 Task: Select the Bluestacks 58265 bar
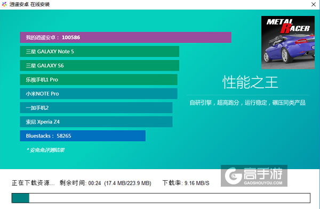pyautogui.click(x=83, y=136)
